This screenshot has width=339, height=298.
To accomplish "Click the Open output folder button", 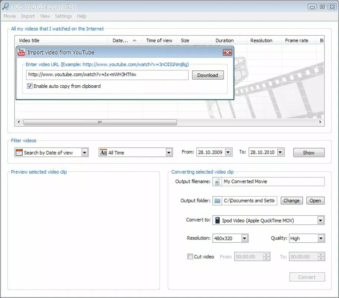I will click(315, 201).
